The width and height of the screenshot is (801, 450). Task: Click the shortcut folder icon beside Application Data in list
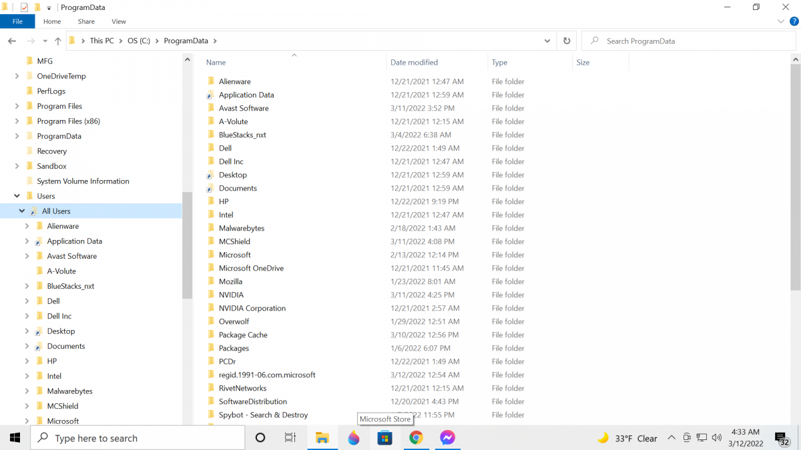click(211, 95)
